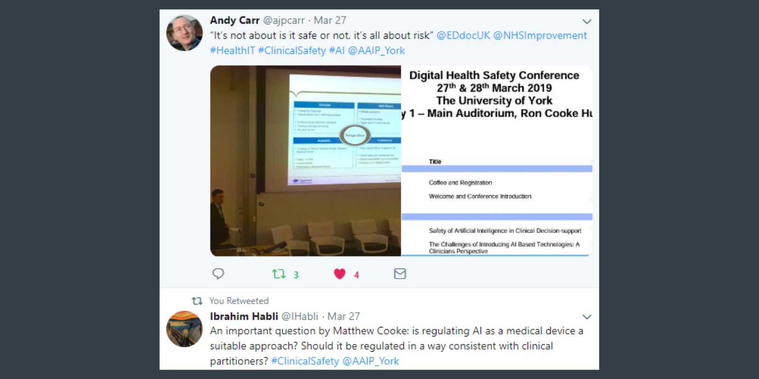The height and width of the screenshot is (379, 759).
Task: Click the direct message envelope icon
Action: point(400,274)
